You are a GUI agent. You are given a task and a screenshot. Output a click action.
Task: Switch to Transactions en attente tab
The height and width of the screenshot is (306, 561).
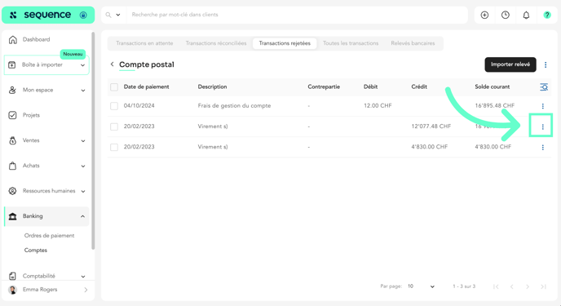tap(144, 43)
